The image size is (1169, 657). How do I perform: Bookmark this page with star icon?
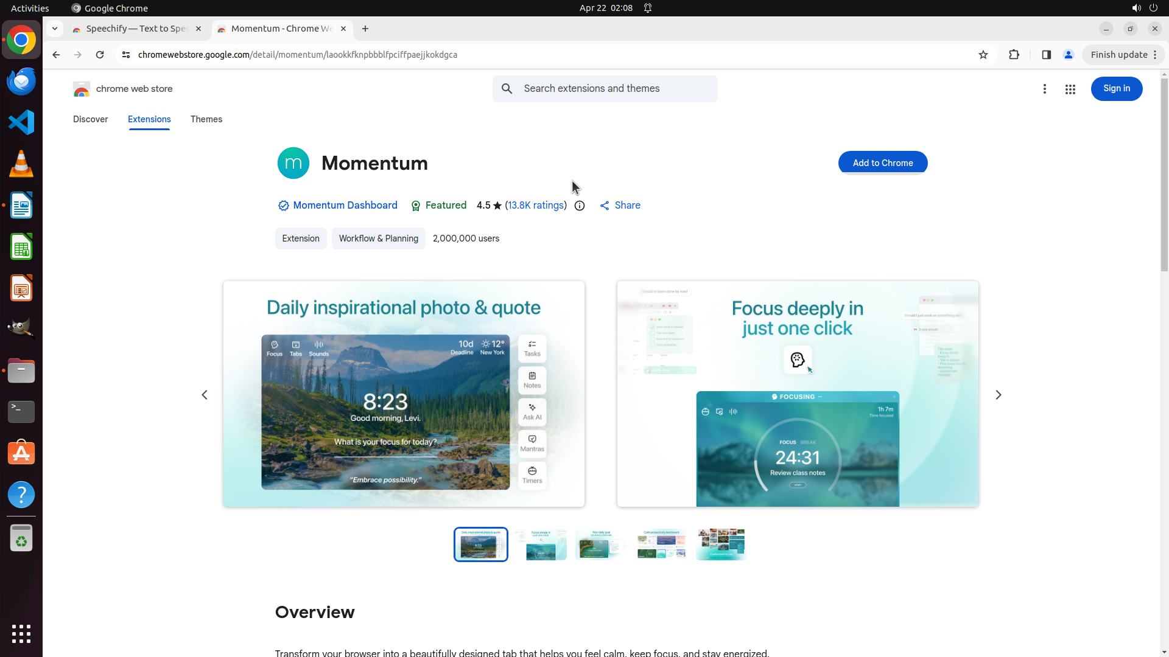click(x=983, y=55)
